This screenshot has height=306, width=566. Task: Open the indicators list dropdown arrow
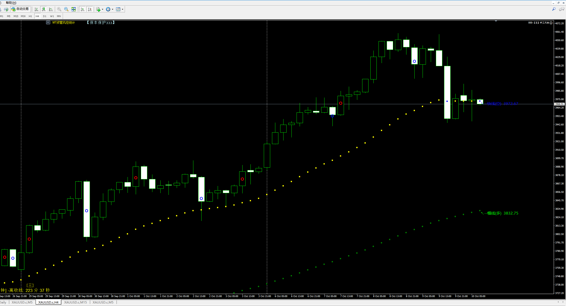point(102,9)
